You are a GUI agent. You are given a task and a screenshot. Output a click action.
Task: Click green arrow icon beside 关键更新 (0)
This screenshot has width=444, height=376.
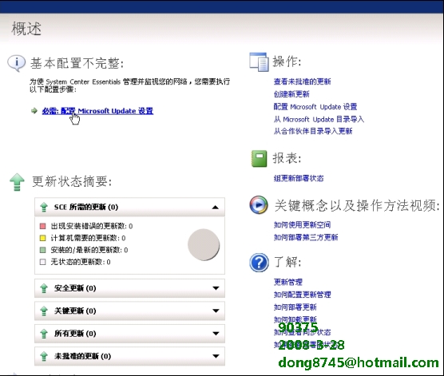pyautogui.click(x=44, y=311)
